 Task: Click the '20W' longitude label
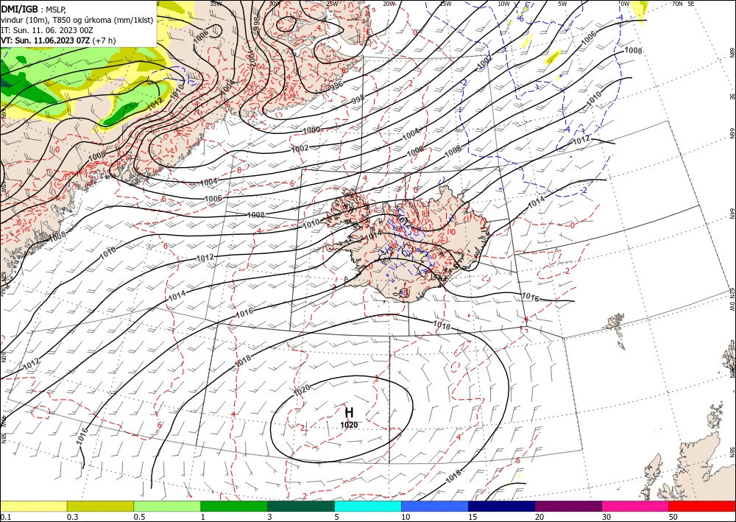[389, 4]
